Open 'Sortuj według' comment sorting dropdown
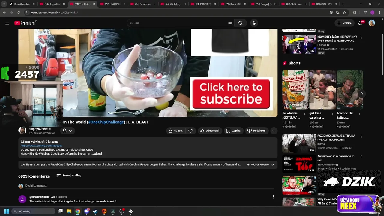The image size is (384, 216). [69, 175]
